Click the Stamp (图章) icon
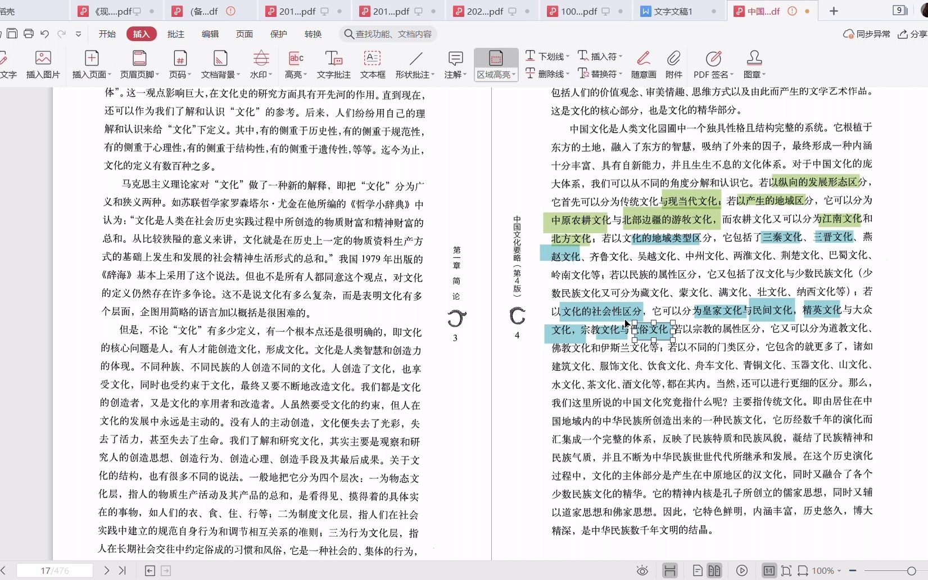Screen dimensions: 928x580 tap(754, 58)
